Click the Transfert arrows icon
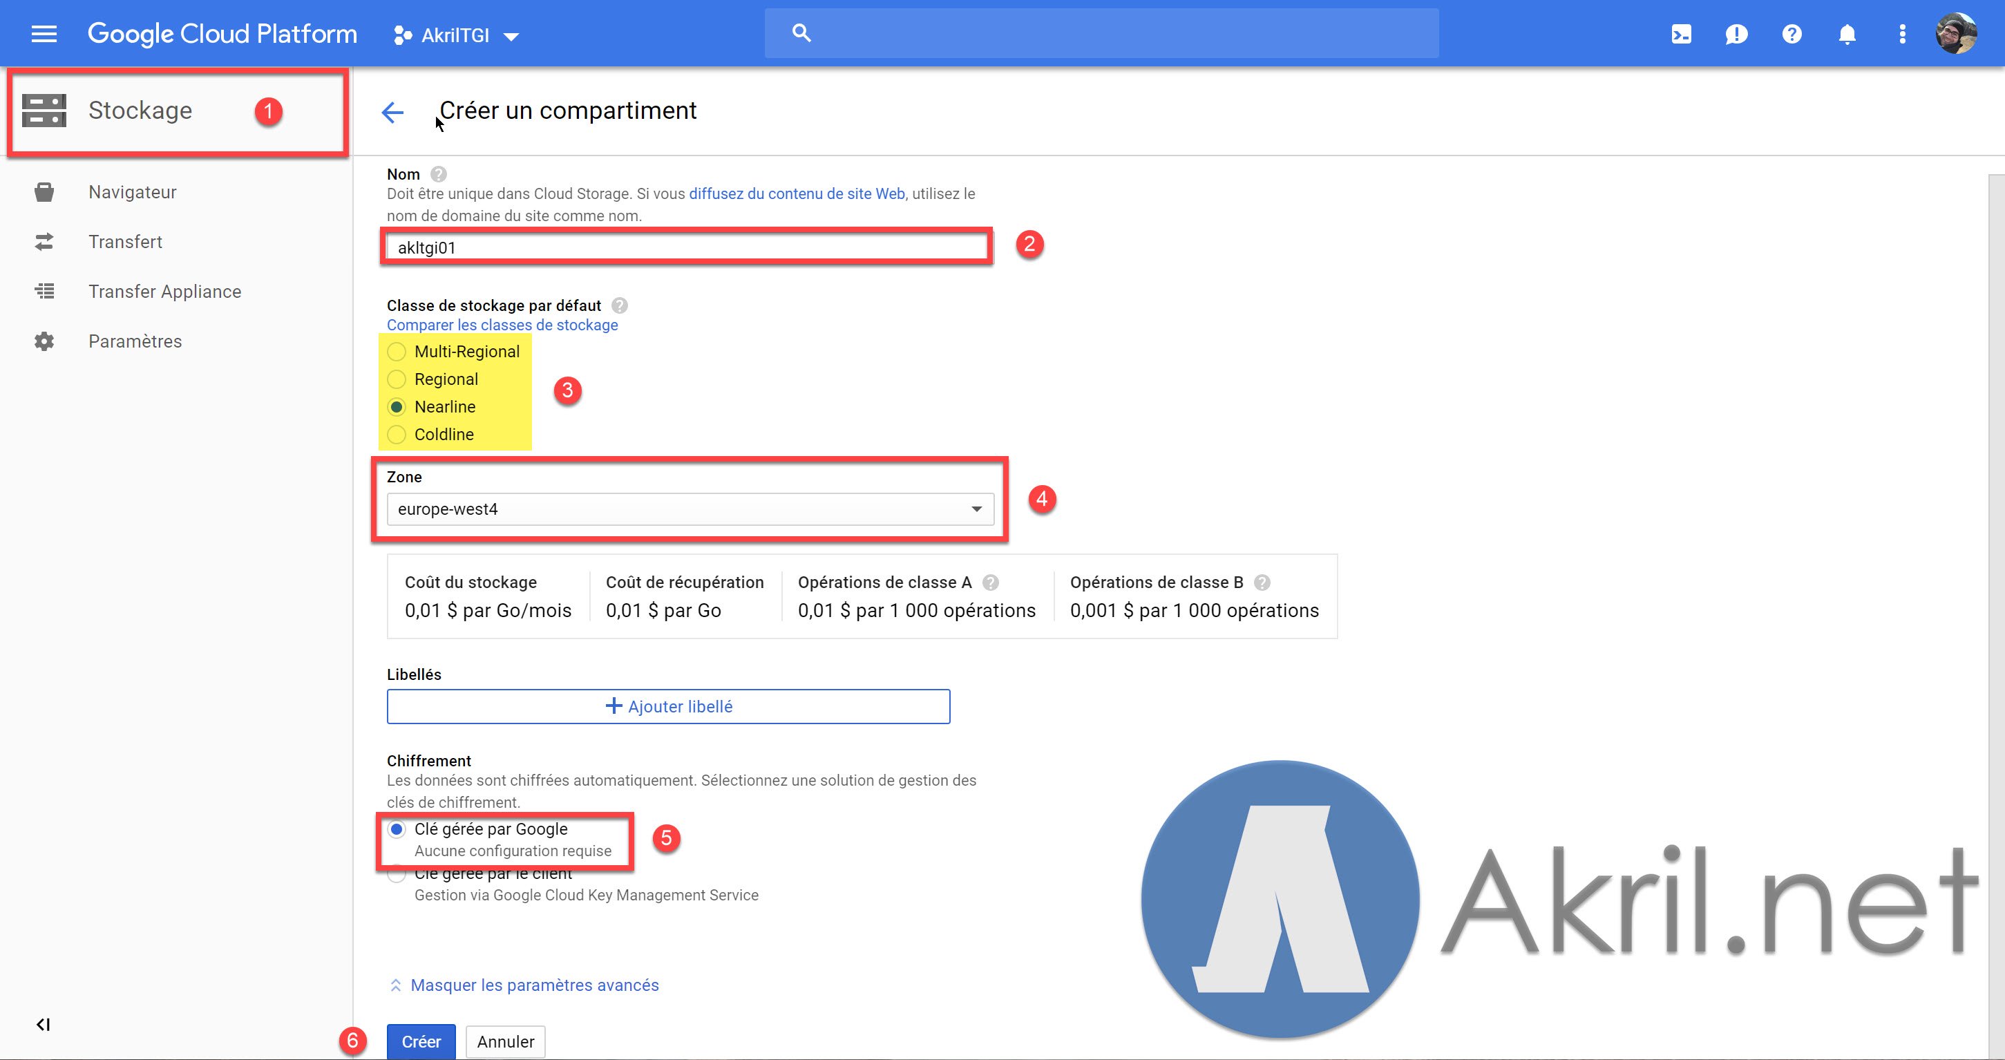Viewport: 2005px width, 1060px height. pyautogui.click(x=44, y=242)
